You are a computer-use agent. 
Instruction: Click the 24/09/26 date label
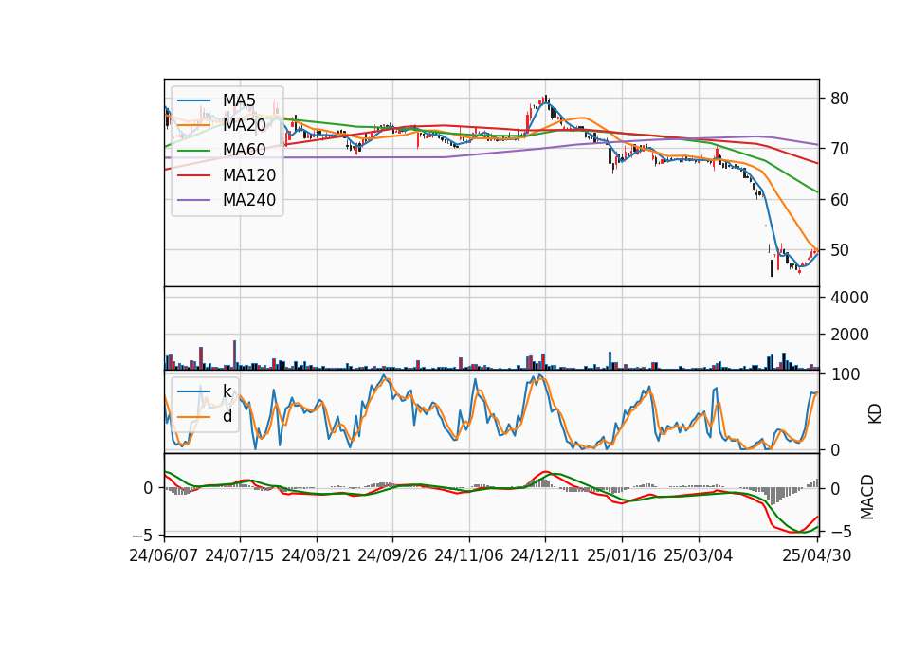point(392,555)
